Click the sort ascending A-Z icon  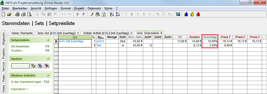click(x=112, y=14)
